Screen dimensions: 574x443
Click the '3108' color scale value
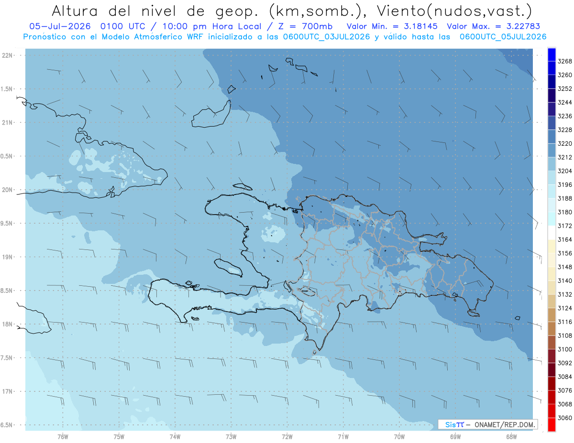pyautogui.click(x=565, y=335)
